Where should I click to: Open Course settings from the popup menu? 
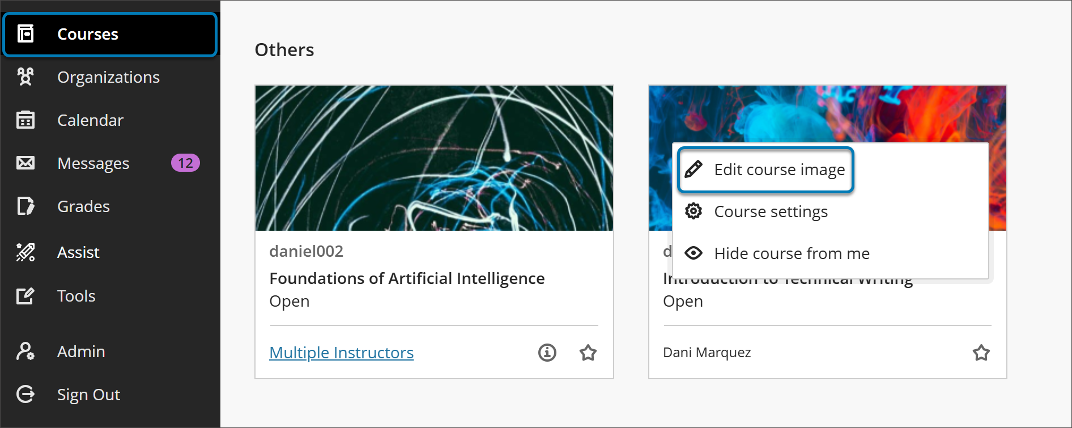point(770,212)
